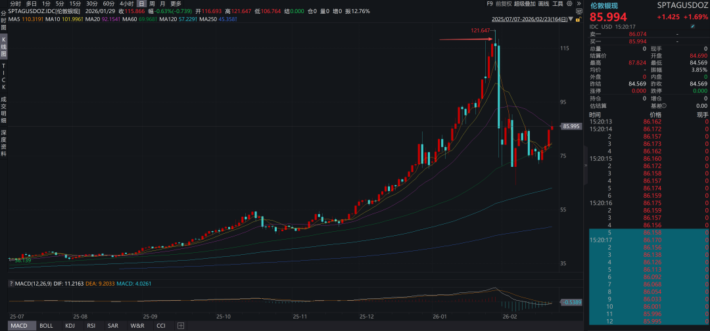The width and height of the screenshot is (710, 331).
Task: Open the 画线 drawing tools button
Action: point(544,4)
